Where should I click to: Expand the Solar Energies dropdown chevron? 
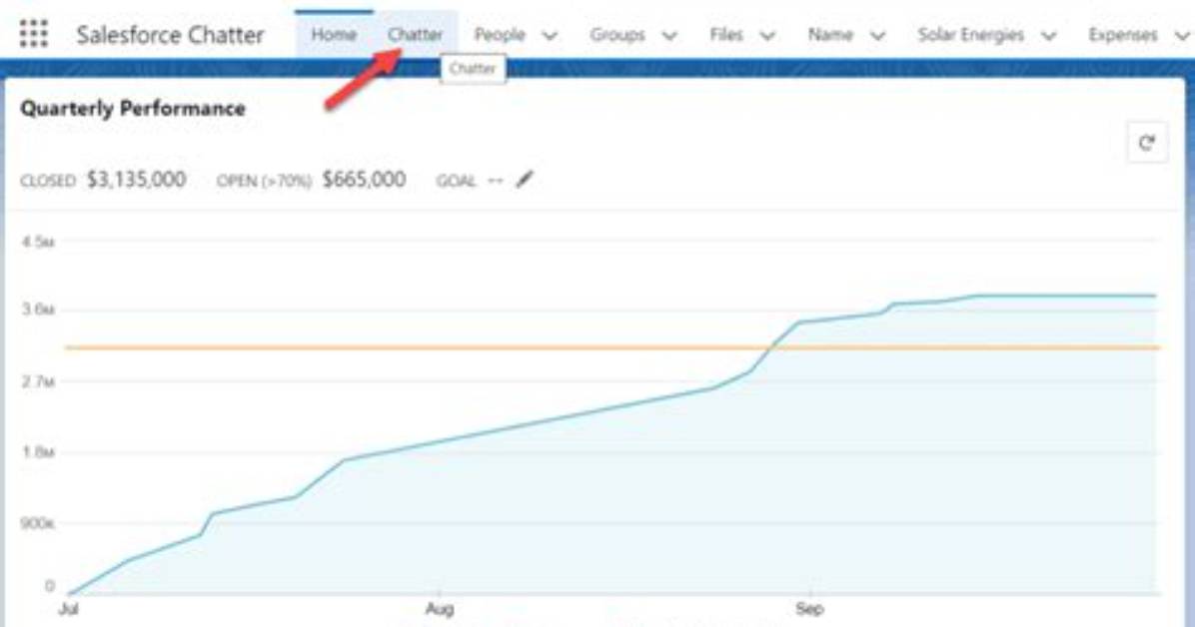pyautogui.click(x=1049, y=36)
